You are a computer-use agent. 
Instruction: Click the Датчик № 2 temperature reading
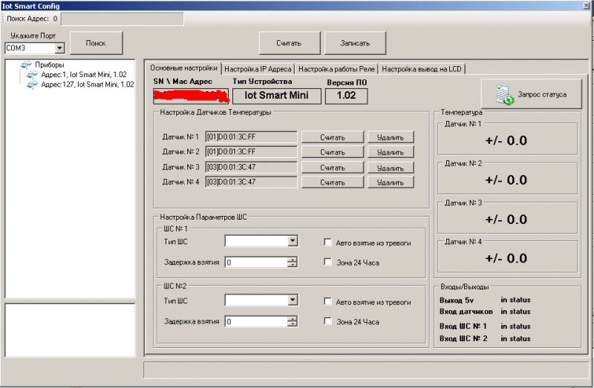pos(506,180)
